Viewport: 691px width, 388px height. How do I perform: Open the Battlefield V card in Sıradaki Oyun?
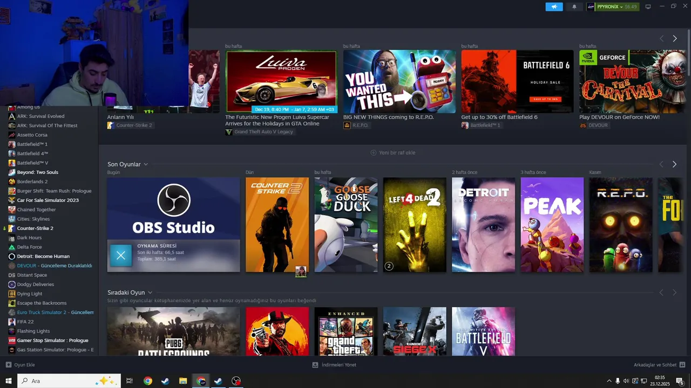[483, 331]
